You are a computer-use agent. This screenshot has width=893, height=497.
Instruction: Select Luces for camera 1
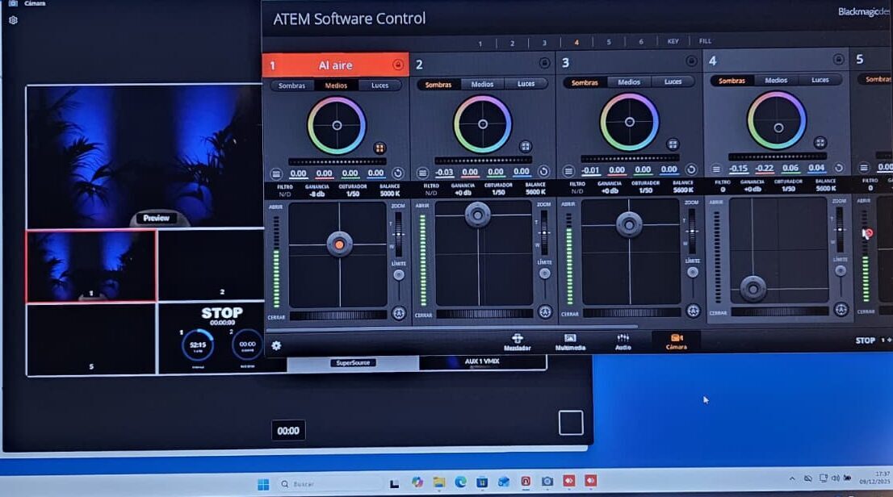tap(379, 86)
